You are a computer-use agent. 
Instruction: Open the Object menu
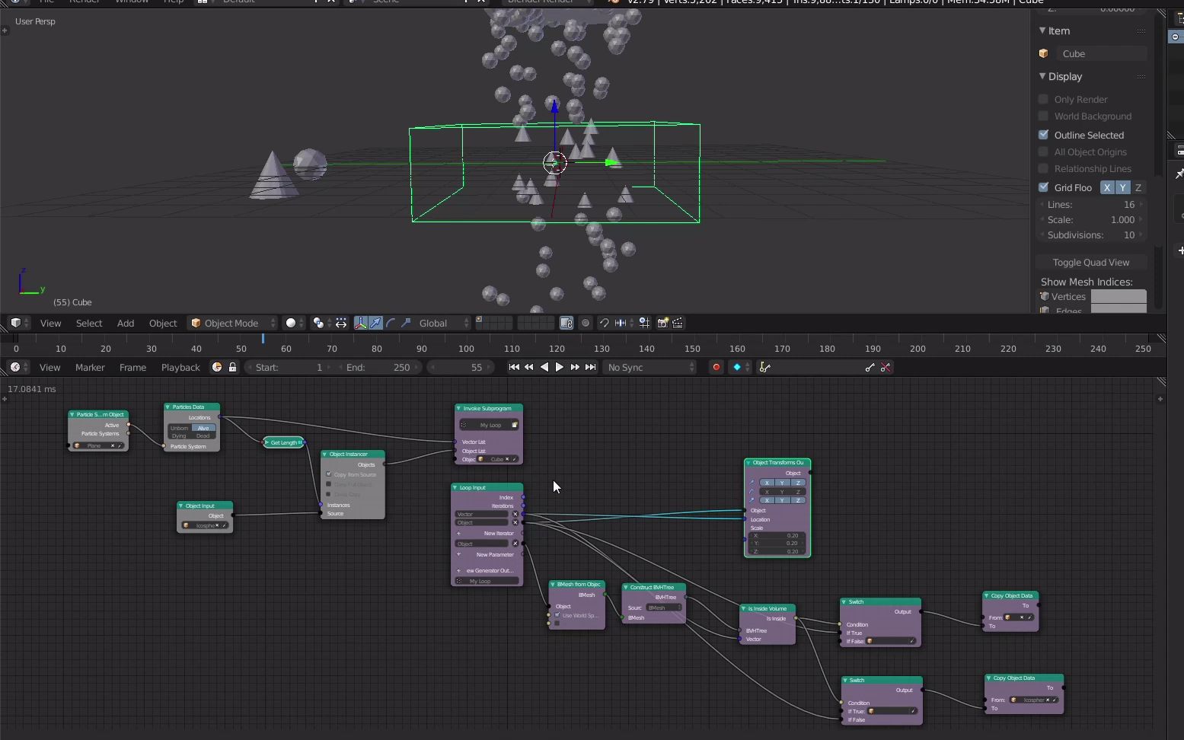[163, 323]
